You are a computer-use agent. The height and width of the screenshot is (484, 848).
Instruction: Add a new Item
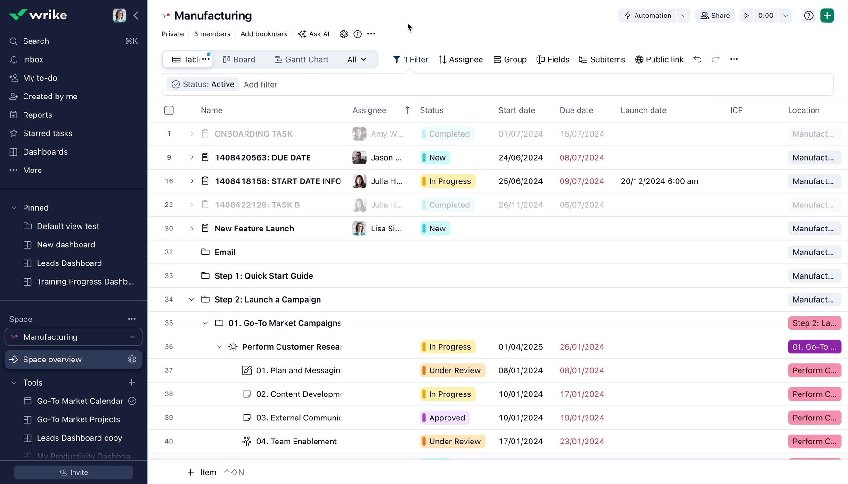(202, 472)
